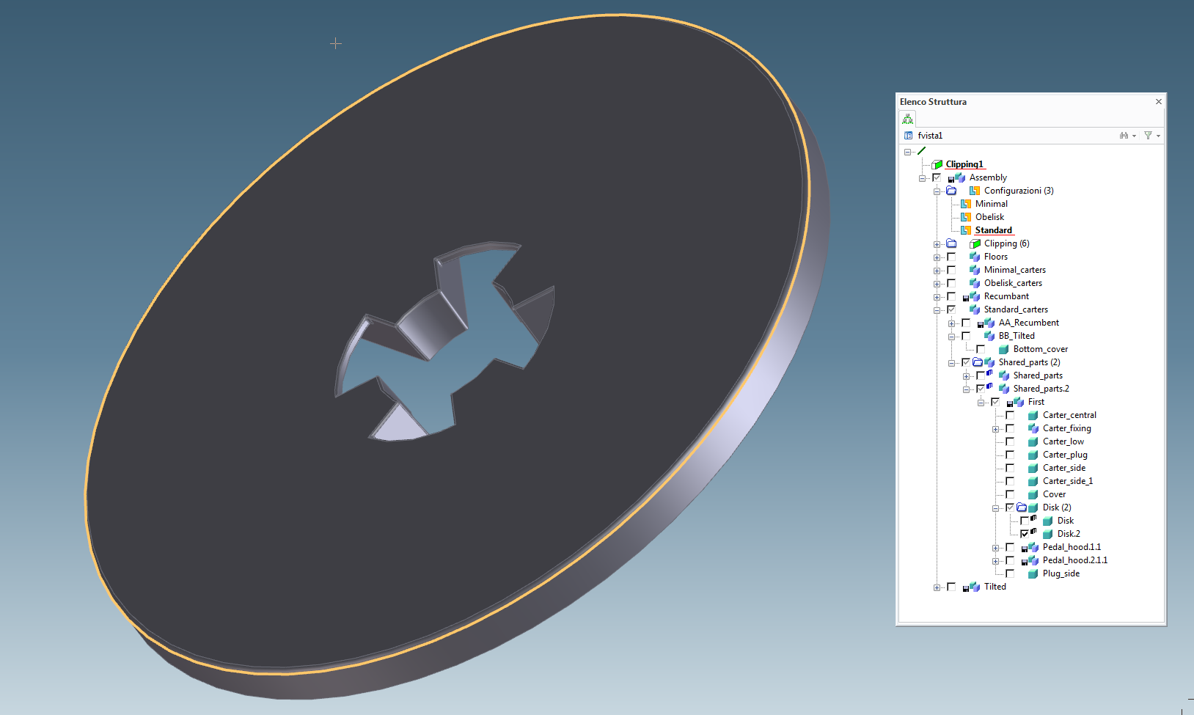
Task: Expand the Tilted node
Action: [937, 587]
